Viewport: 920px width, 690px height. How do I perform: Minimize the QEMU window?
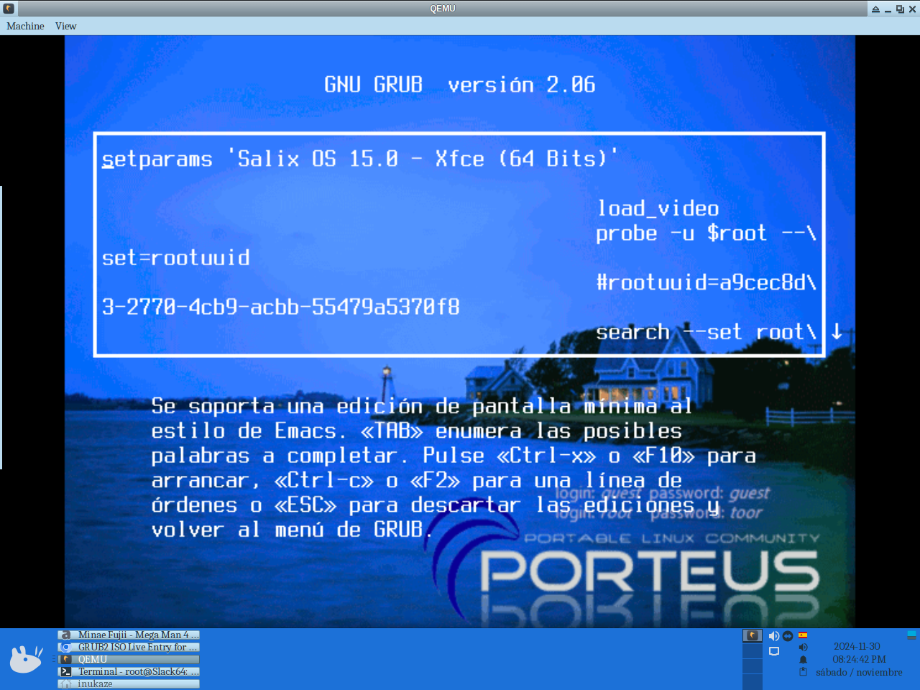tap(888, 10)
